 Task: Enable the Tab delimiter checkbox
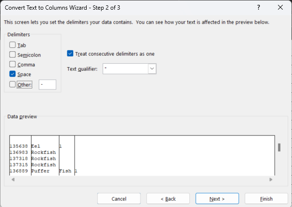(13, 45)
